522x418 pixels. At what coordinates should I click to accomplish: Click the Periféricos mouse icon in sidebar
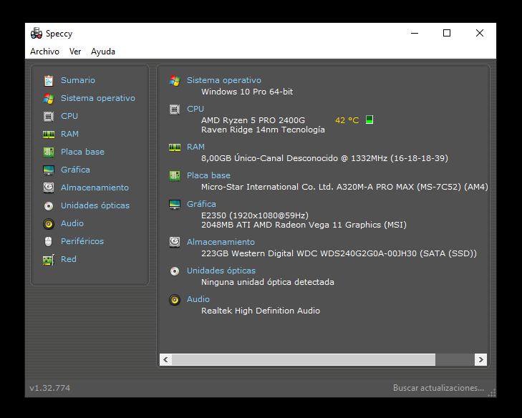click(x=49, y=242)
